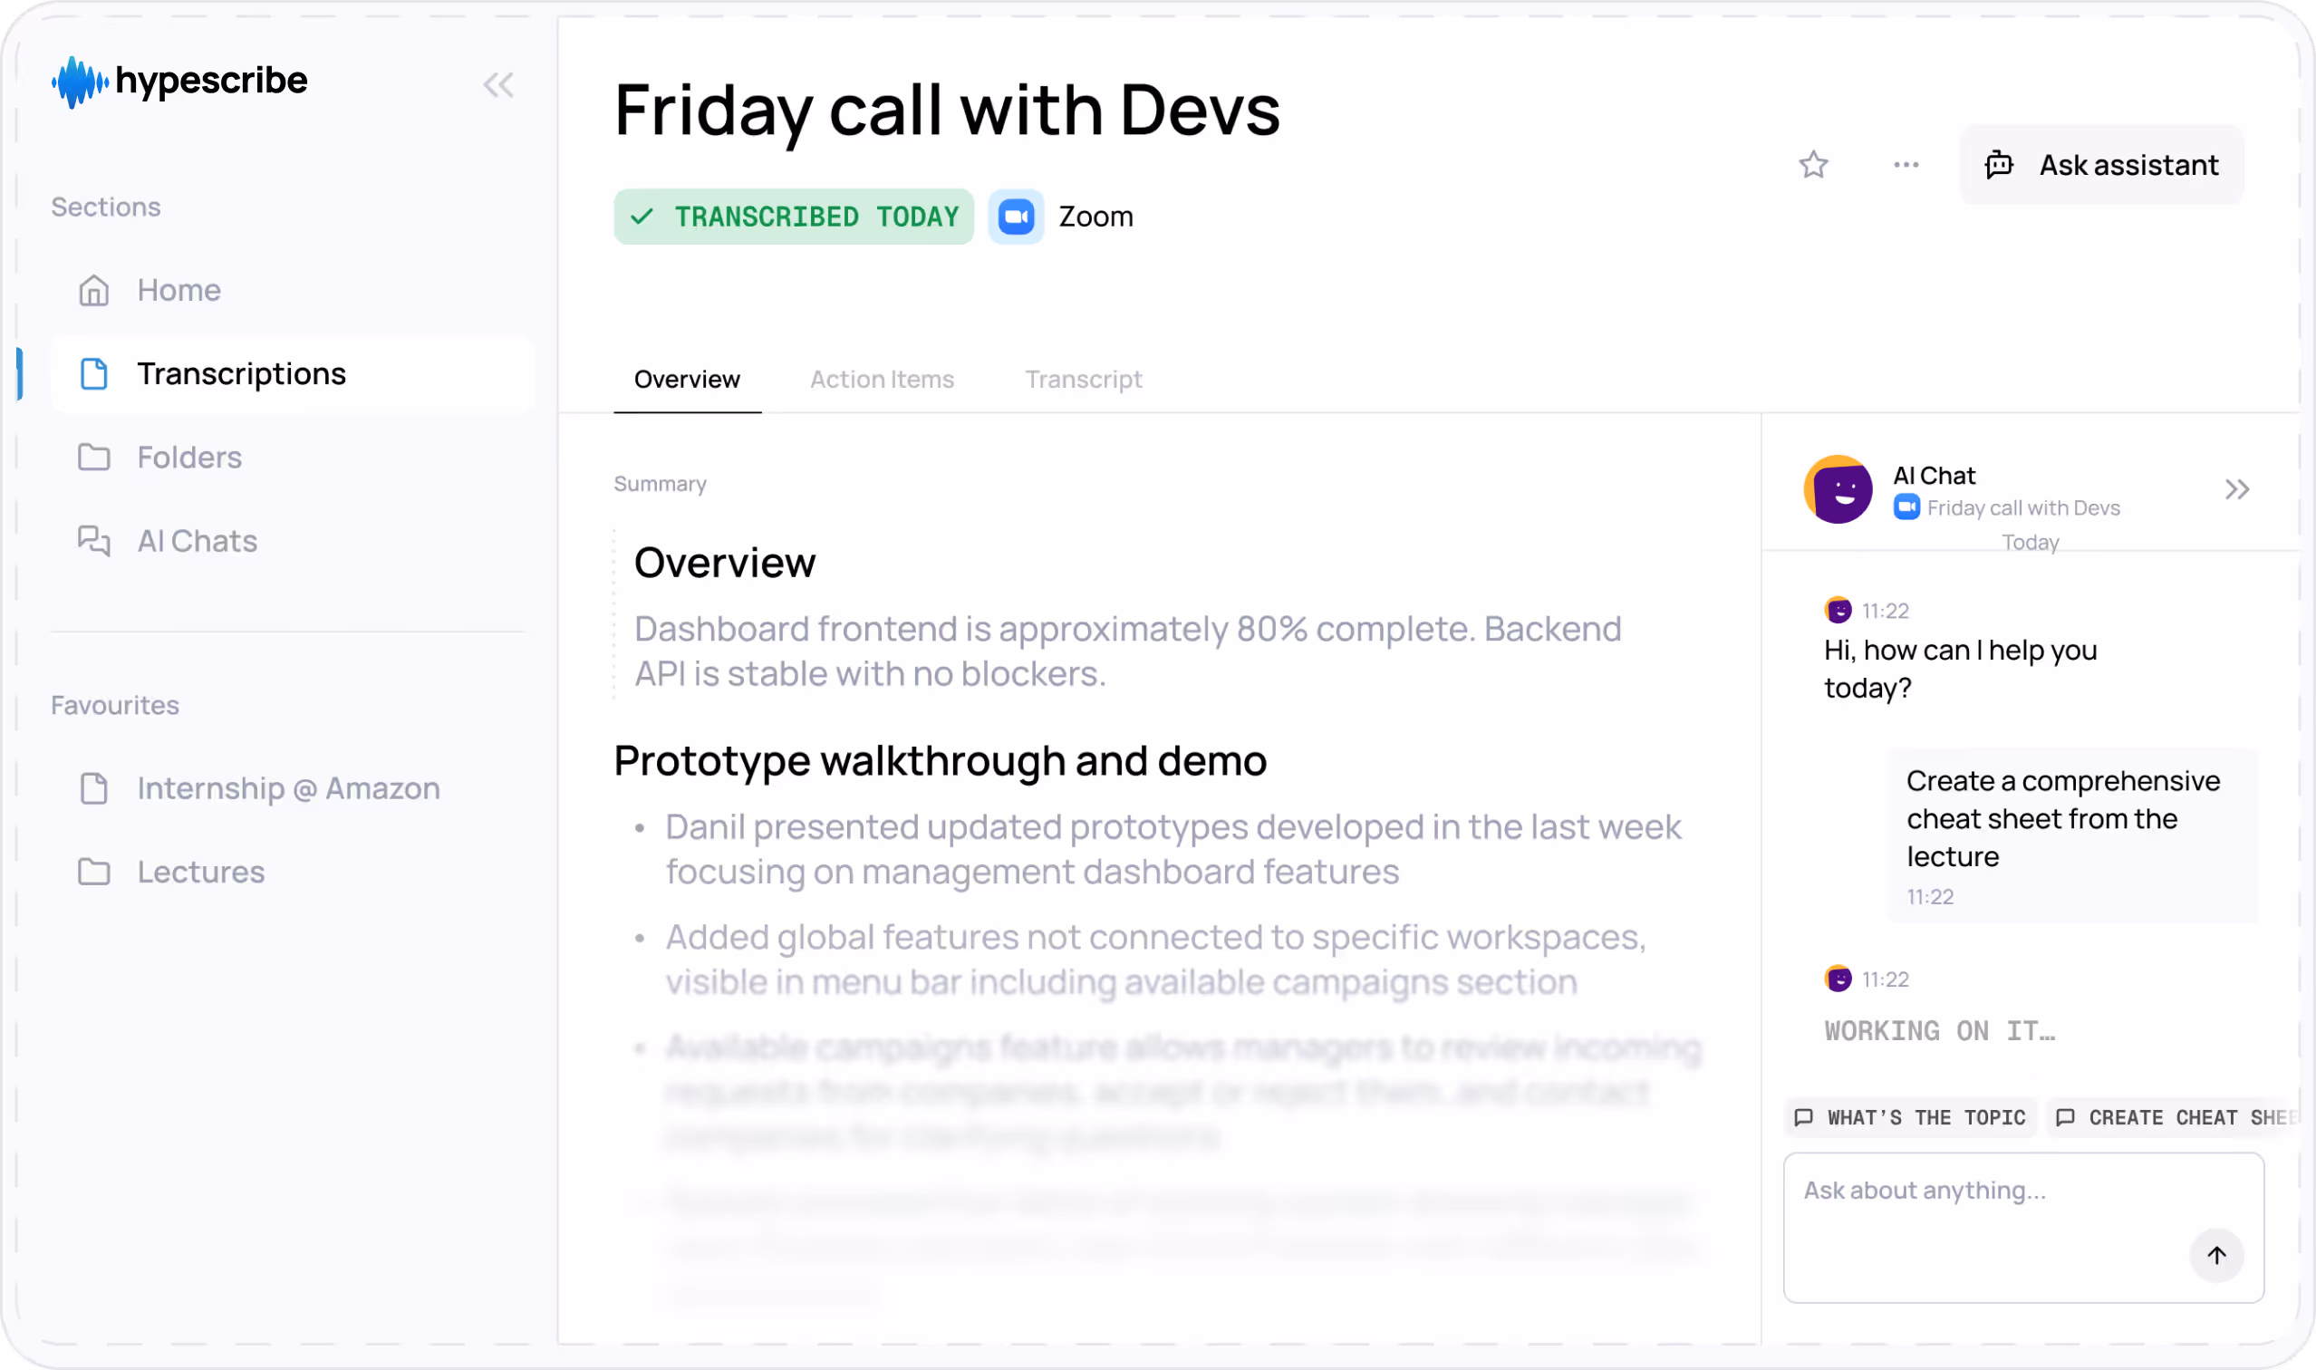This screenshot has width=2316, height=1370.
Task: Click the purple AI Chat avatar
Action: [x=1837, y=489]
